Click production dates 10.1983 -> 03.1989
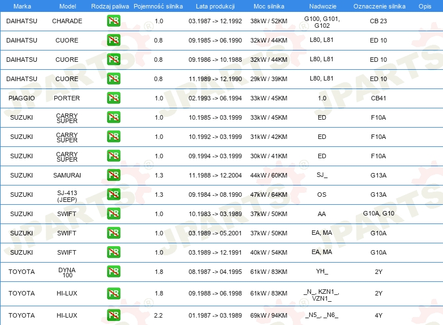This screenshot has height=325, width=443. [x=215, y=214]
